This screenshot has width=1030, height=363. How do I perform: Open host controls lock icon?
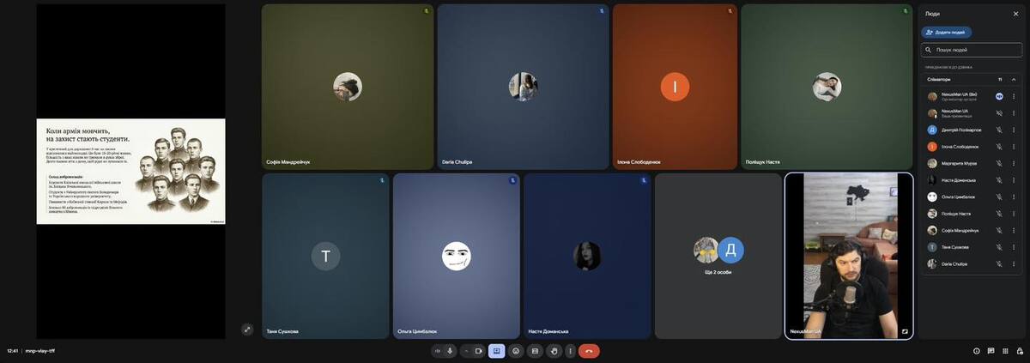(1020, 351)
